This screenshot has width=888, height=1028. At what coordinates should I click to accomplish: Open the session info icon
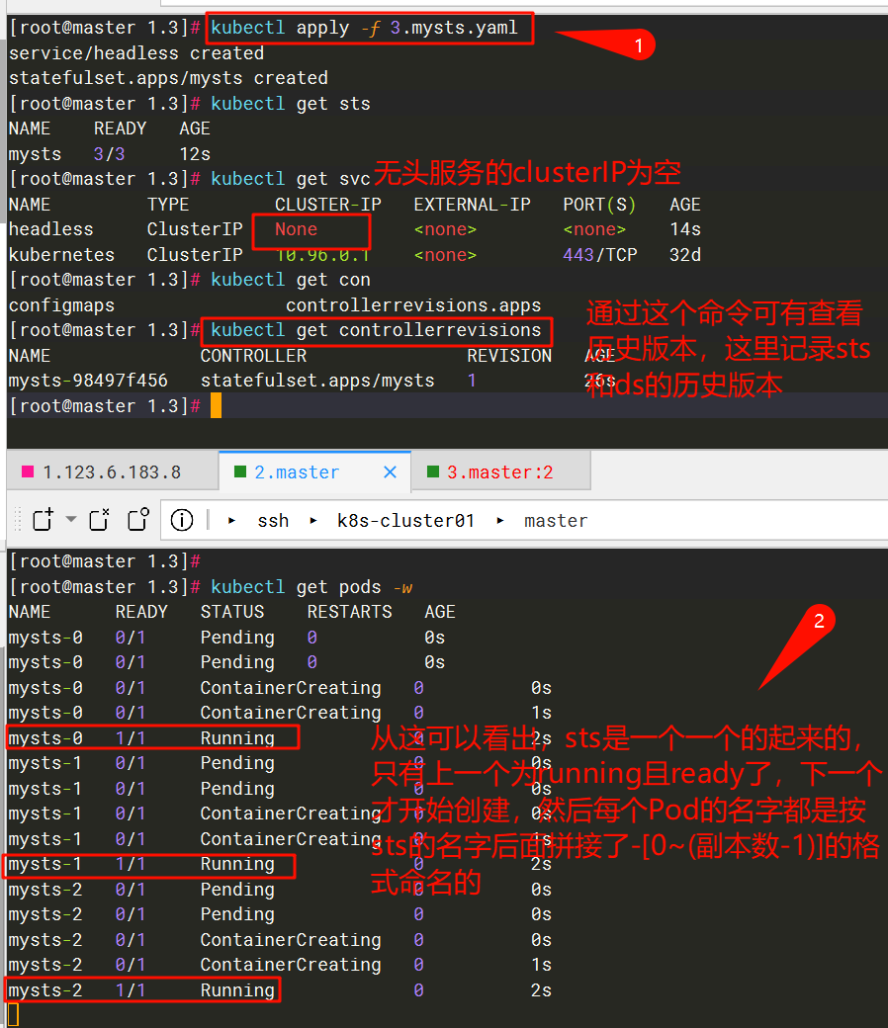coord(182,520)
